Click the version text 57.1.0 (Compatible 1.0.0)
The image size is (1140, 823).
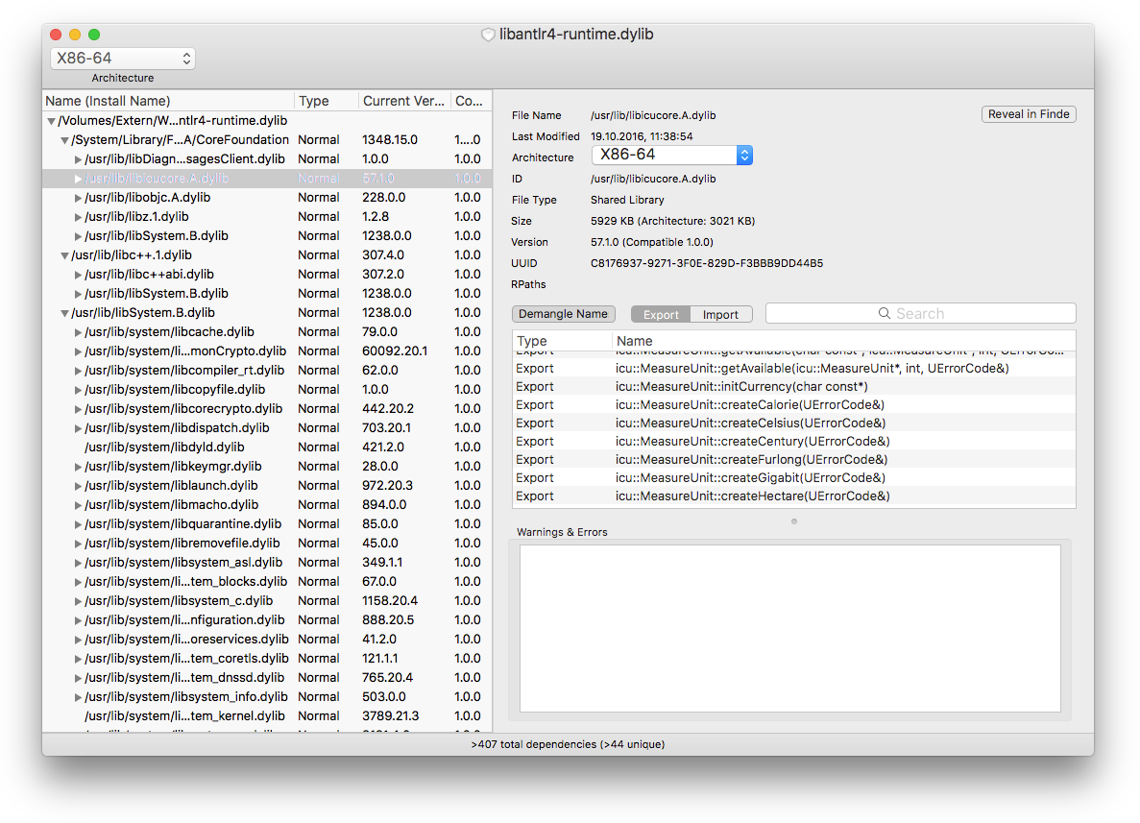(x=651, y=242)
